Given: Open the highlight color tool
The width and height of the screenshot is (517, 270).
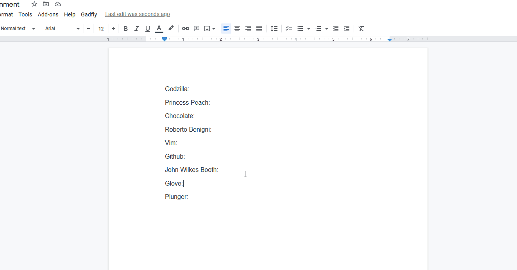Looking at the screenshot, I should (x=171, y=29).
